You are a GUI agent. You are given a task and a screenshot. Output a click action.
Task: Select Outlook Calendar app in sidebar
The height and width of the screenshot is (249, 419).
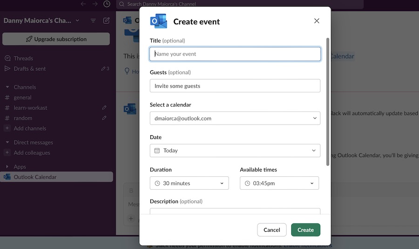pos(56,177)
